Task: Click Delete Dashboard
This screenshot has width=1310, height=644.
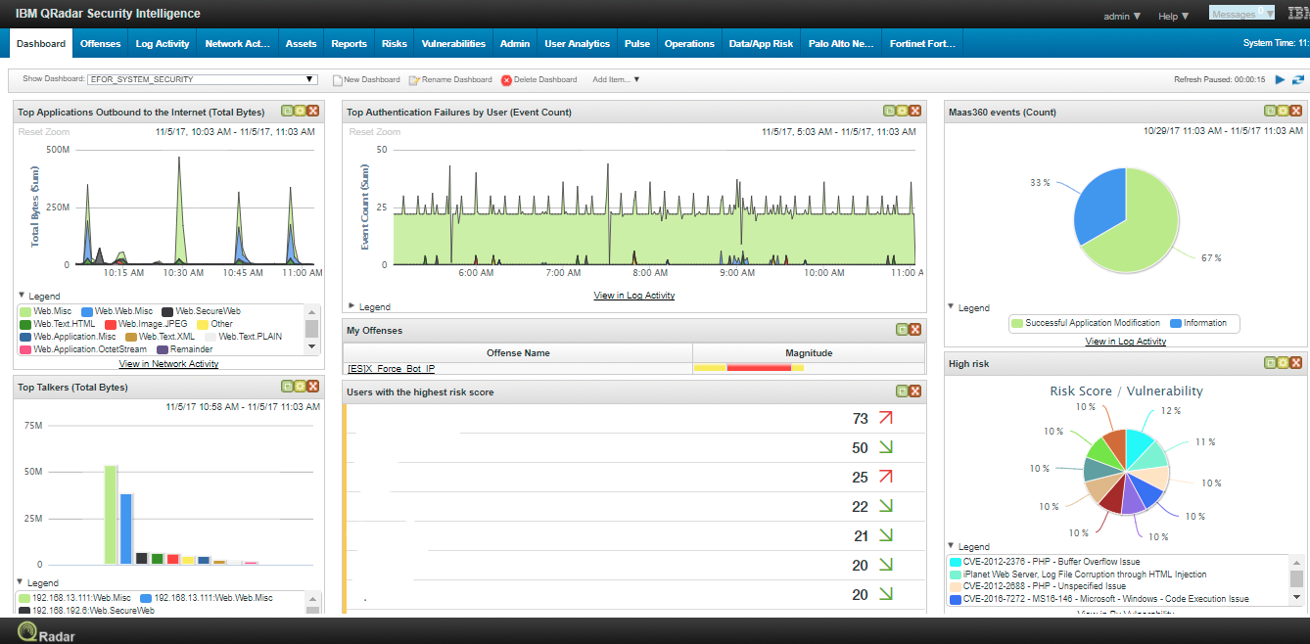Action: [x=538, y=79]
